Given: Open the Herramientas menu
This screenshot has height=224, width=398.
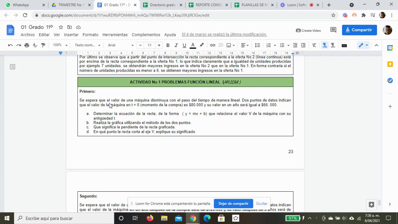Looking at the screenshot, I should 115,35.
